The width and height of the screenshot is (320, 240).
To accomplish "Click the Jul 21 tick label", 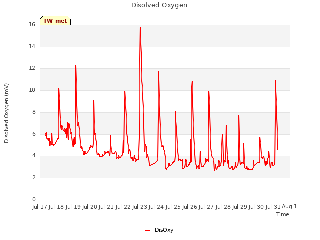I will coord(106,207).
